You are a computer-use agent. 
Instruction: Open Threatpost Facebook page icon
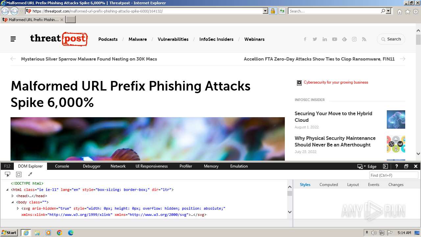(x=305, y=39)
